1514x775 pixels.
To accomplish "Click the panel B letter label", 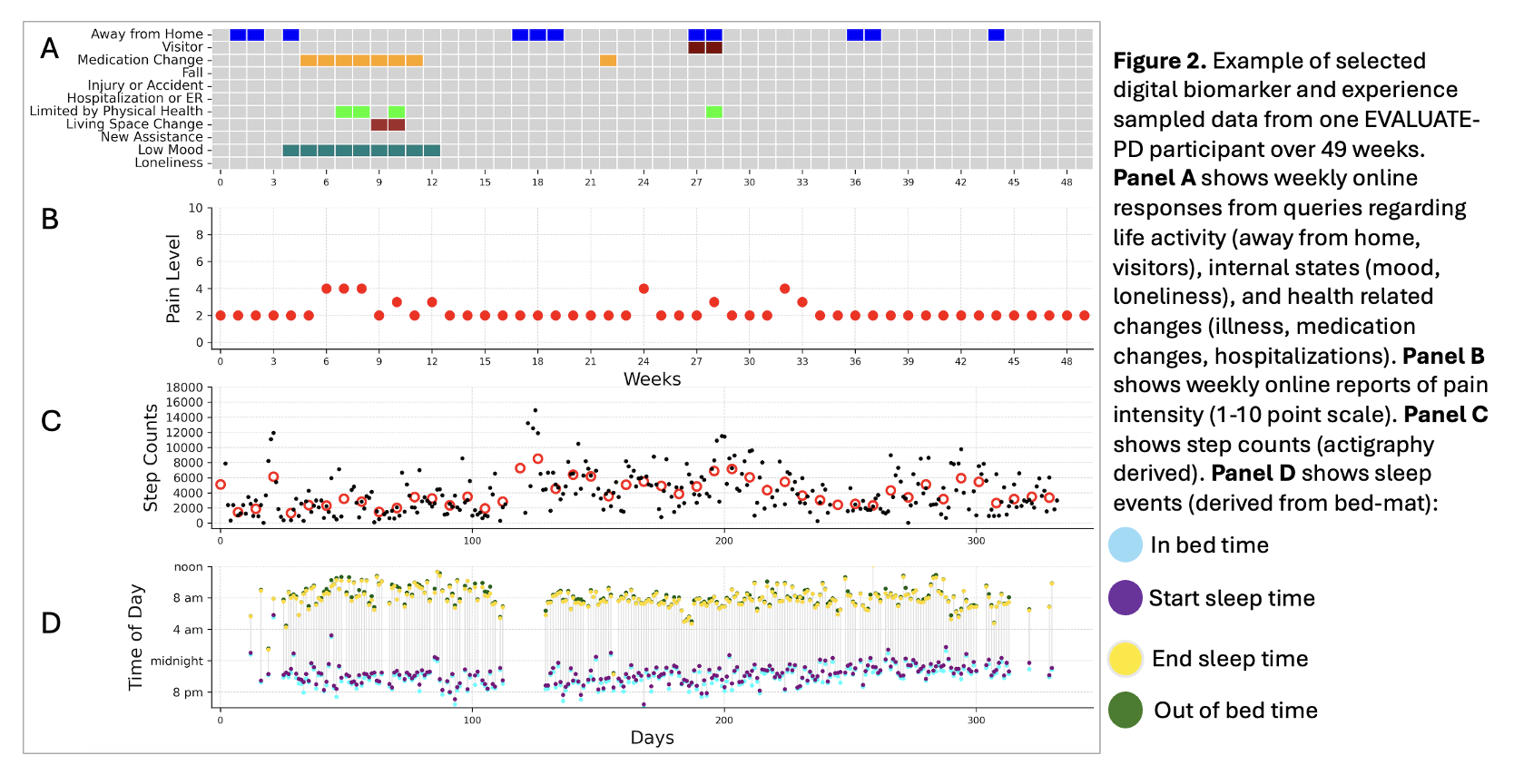I will click(50, 220).
